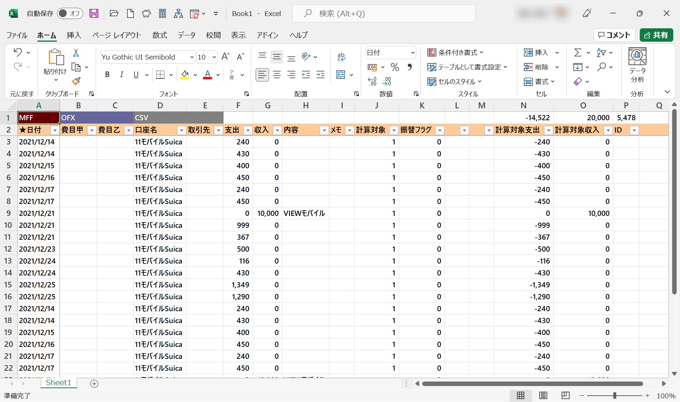Open filter dropdown for 支出 column
Screen dimensions: 680x402
pos(248,130)
